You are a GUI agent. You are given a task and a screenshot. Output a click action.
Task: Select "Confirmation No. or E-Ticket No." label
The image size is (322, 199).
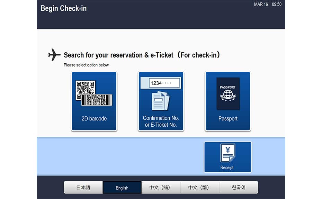[x=161, y=121]
